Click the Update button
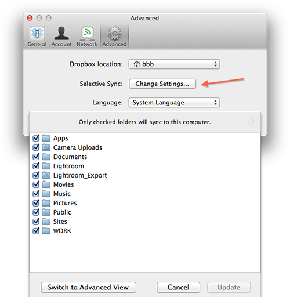 tap(229, 287)
